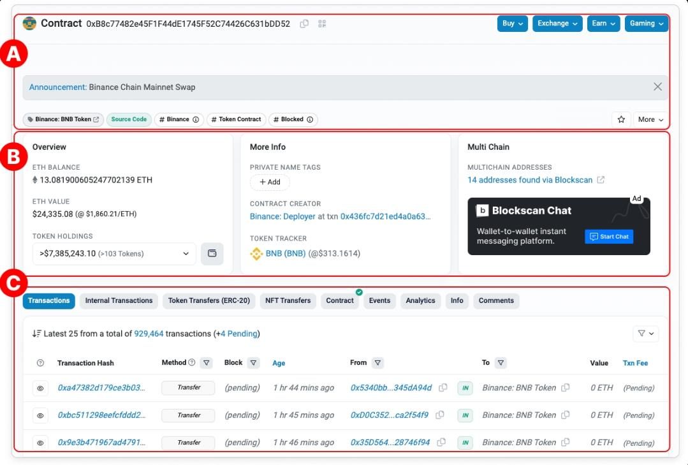This screenshot has width=688, height=465.
Task: Star this contract with the favorite icon
Action: tap(620, 119)
